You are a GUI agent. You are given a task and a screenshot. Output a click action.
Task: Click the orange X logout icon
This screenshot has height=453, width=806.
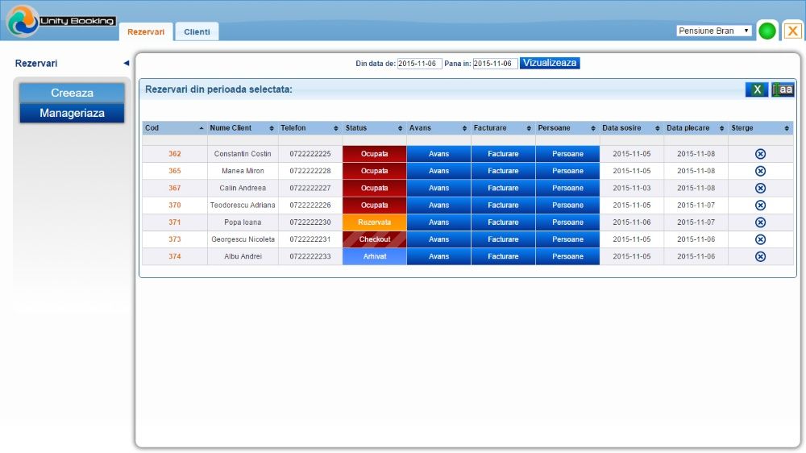point(792,31)
